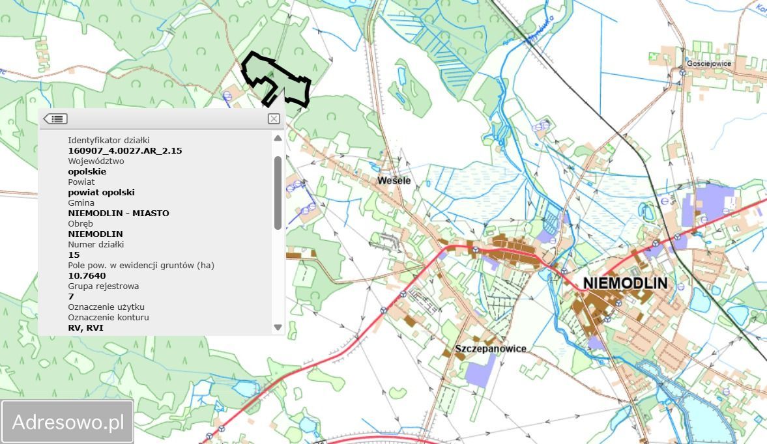Click the Obręb label

click(x=80, y=224)
